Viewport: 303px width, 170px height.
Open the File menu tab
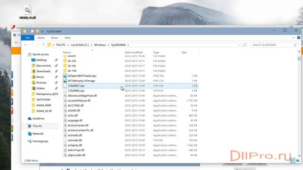[27, 38]
